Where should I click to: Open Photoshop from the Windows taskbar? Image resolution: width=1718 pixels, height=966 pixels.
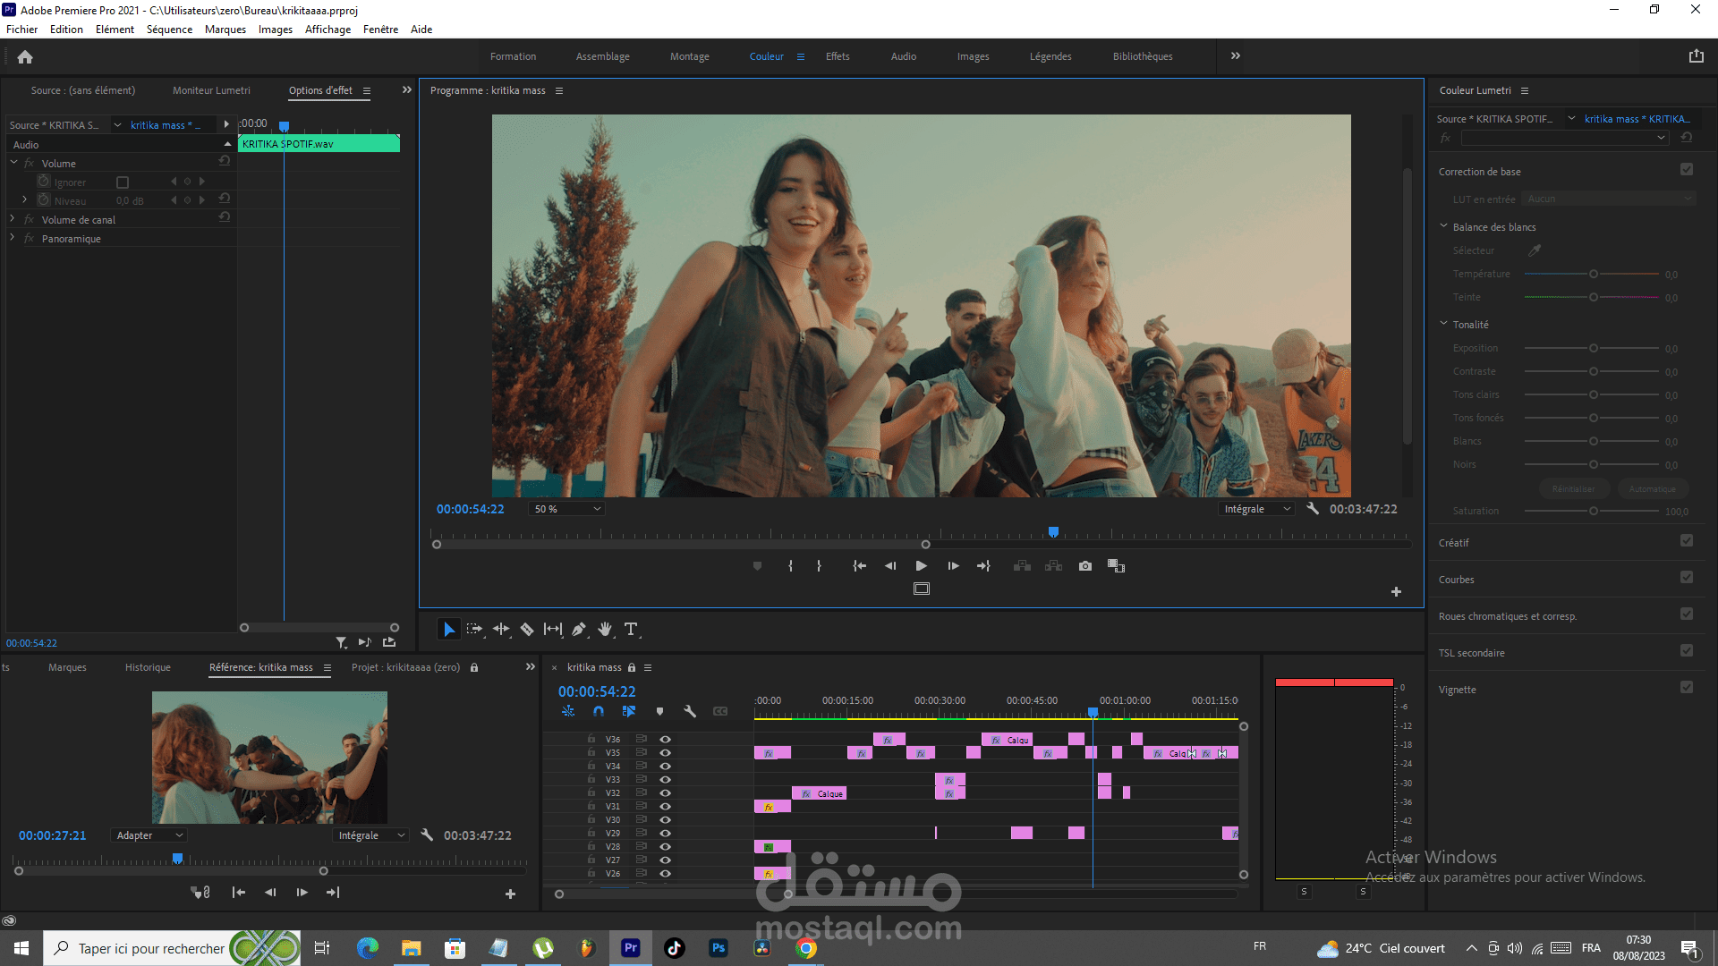coord(719,948)
